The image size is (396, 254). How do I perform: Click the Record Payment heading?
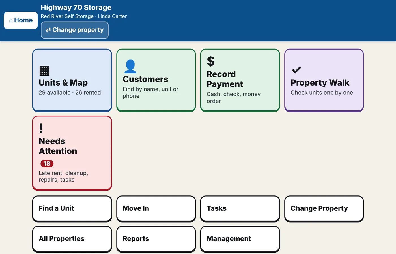[225, 79]
